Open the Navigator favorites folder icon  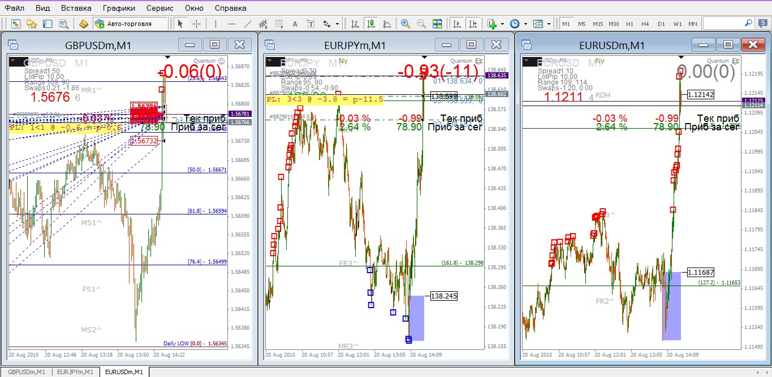(32, 24)
